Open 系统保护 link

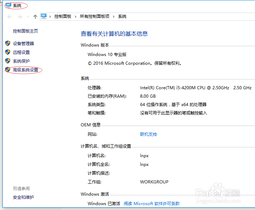pos(21,61)
